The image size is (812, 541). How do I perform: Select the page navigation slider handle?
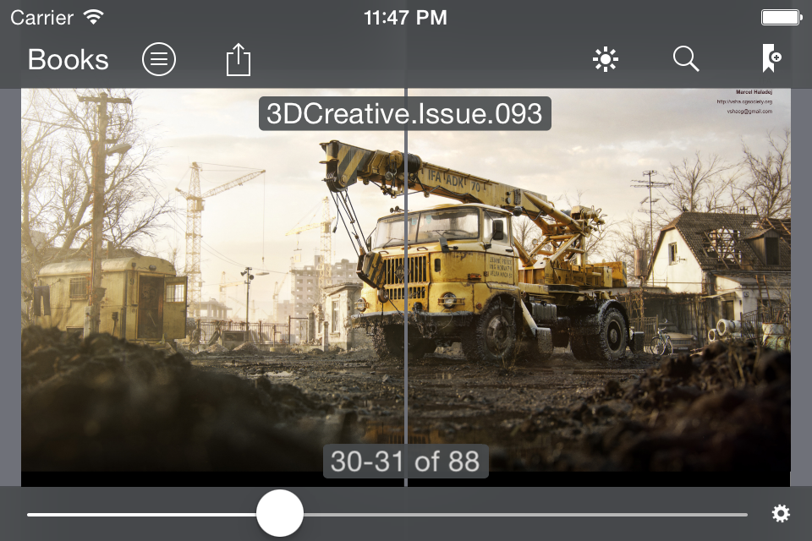[279, 512]
